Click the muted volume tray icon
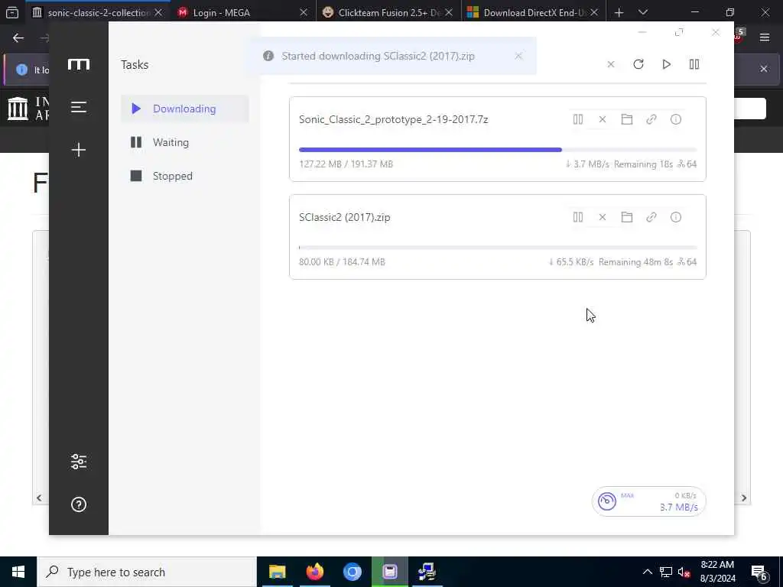 pyautogui.click(x=684, y=572)
